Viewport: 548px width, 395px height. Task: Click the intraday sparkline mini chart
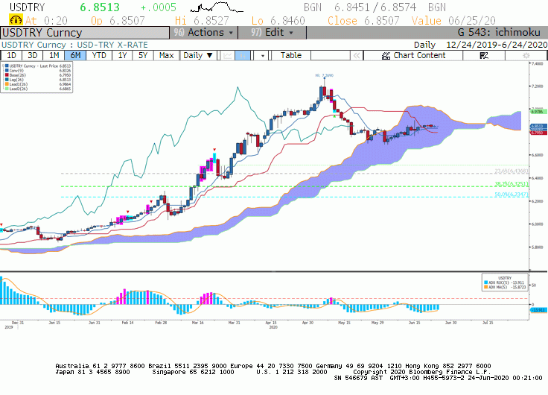(217, 7)
